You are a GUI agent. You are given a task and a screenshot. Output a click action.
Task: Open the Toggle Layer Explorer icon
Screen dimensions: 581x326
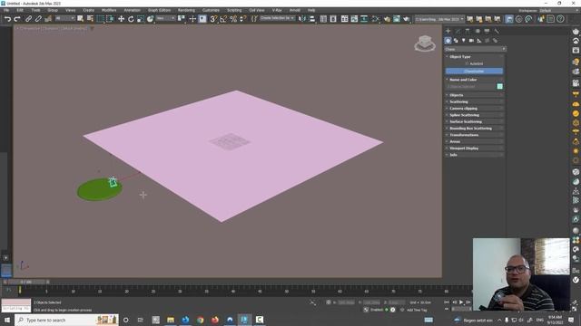tap(333, 19)
